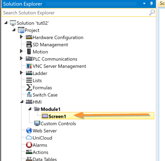Select the Alarms bell icon
Image resolution: width=165 pixels, height=161 pixels.
(29, 145)
